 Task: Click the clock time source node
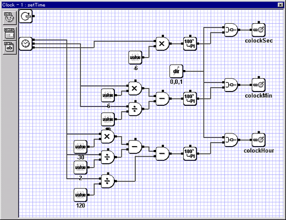point(25,44)
